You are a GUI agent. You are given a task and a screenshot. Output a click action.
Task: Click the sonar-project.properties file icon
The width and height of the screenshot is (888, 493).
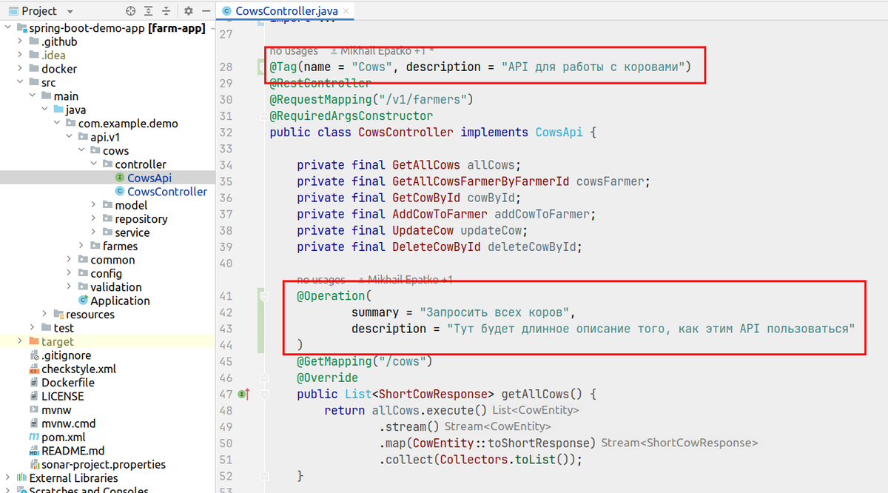pyautogui.click(x=34, y=465)
